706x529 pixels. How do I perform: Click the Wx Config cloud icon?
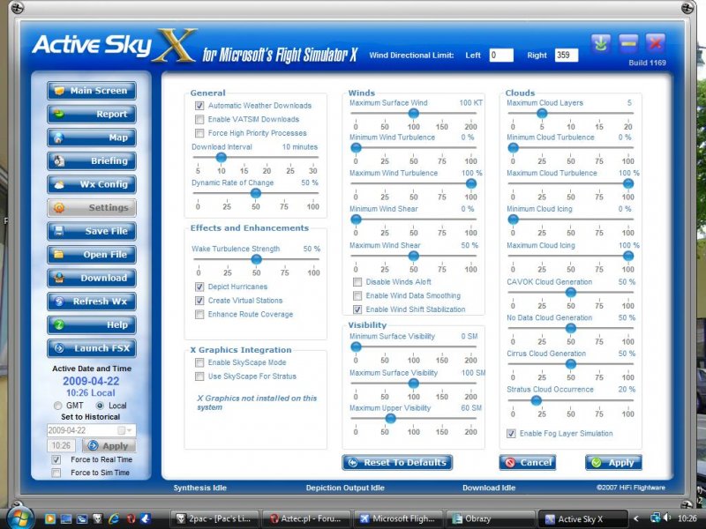click(x=58, y=185)
